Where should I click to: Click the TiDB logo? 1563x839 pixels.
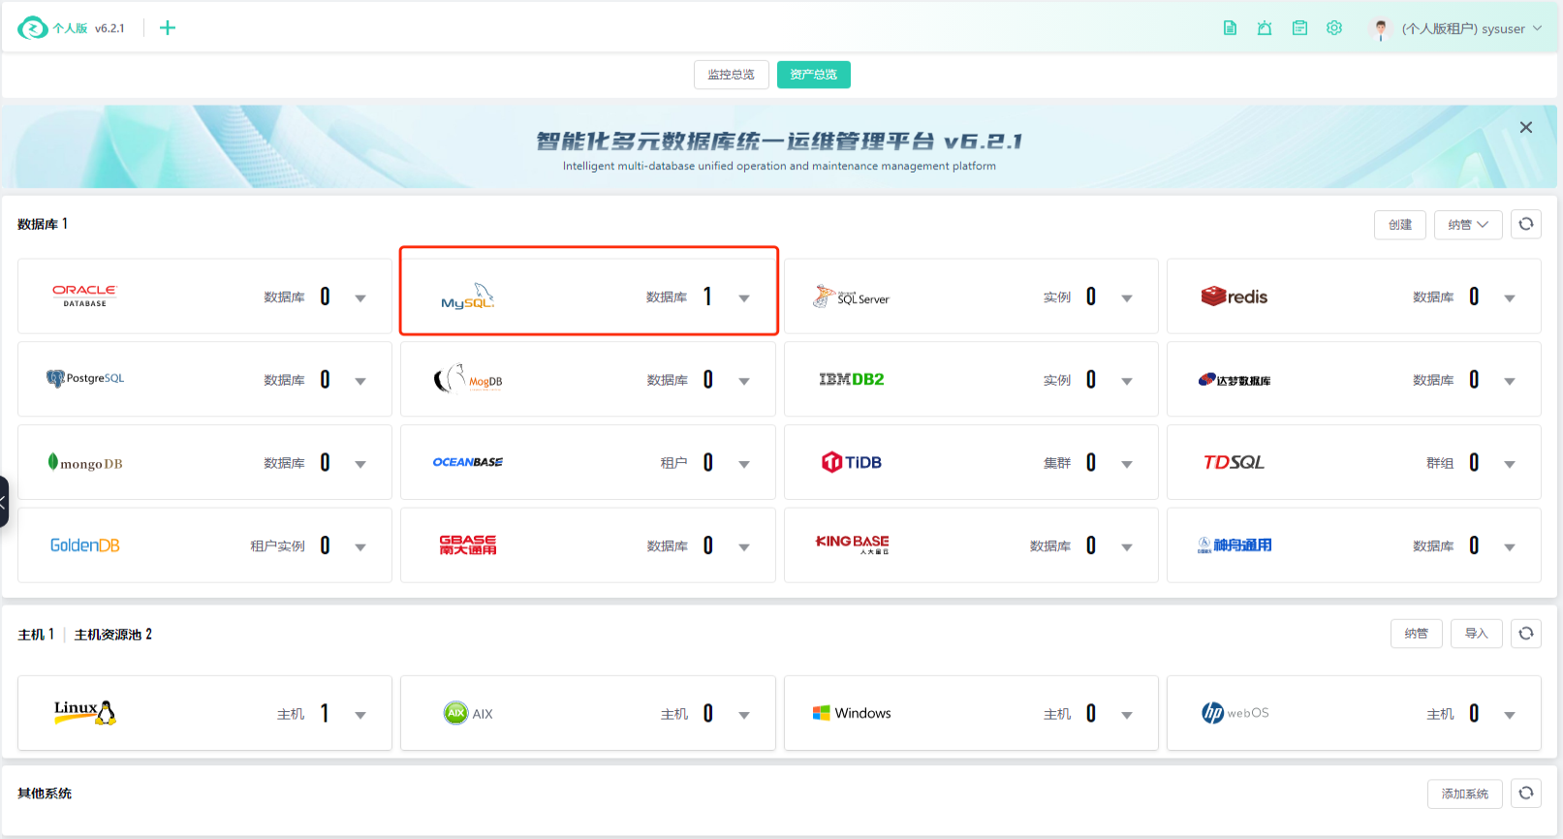click(852, 462)
